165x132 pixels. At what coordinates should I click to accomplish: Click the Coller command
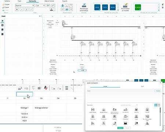pyautogui.click(x=5, y=10)
